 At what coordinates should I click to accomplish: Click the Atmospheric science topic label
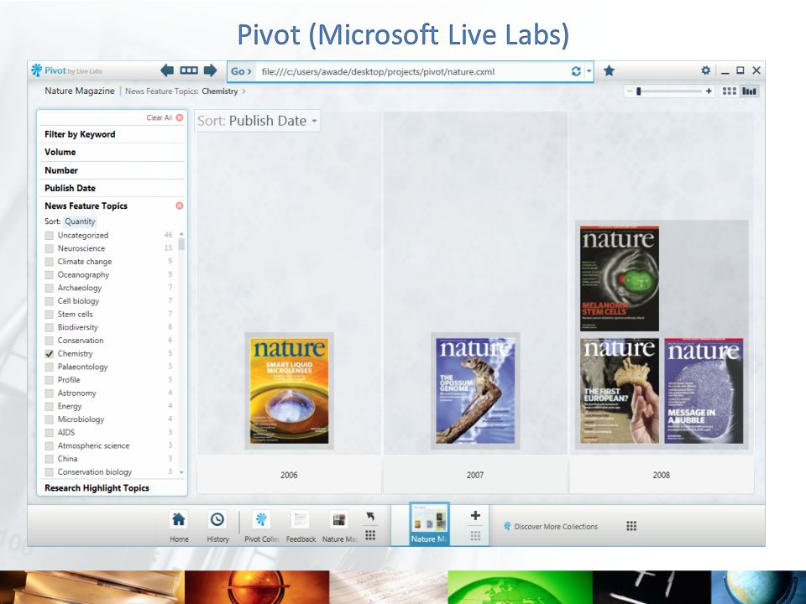(x=93, y=445)
